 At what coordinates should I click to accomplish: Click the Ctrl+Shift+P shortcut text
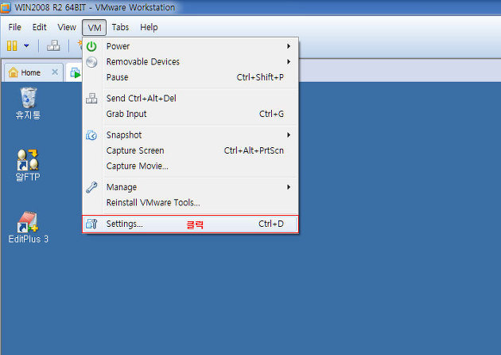point(260,77)
